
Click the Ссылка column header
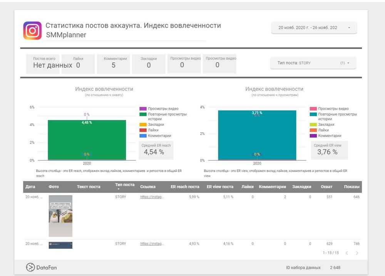148,187
